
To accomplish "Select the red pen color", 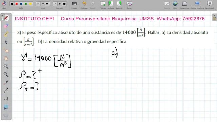I will 17,4.
